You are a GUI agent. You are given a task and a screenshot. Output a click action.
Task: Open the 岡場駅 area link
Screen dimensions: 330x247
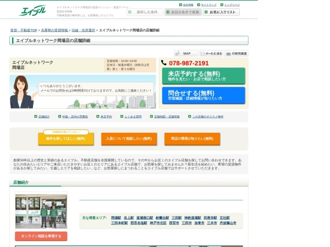116,218
